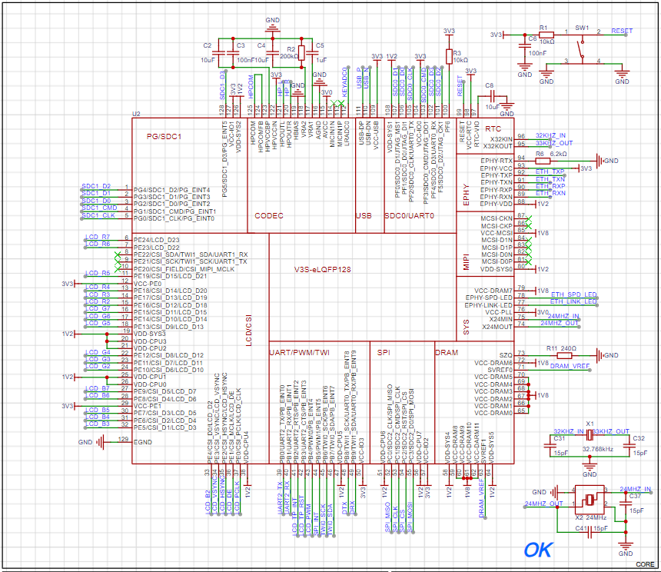Select resistor R2 200kΩ symbol
This screenshot has width=661, height=572.
(x=301, y=53)
